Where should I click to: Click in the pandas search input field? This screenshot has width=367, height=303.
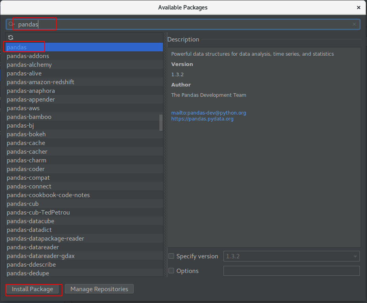183,24
